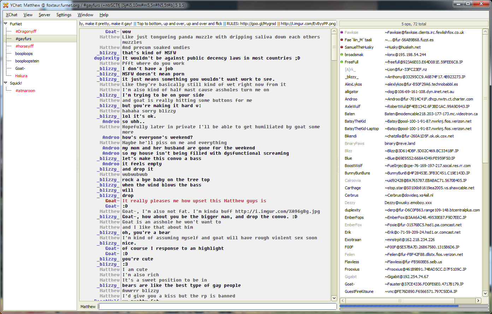This screenshot has width=492, height=314.
Task: Select the #Dragonyiff channel
Action: 26,31
